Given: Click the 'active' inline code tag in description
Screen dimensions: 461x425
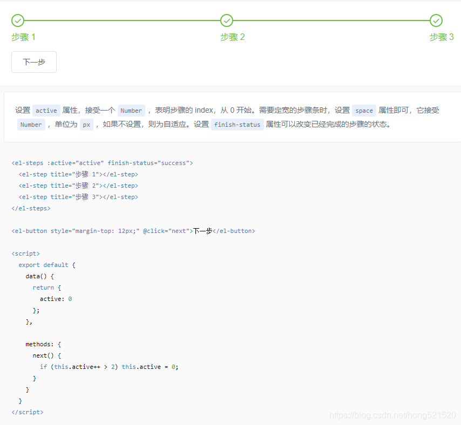Looking at the screenshot, I should [46, 111].
